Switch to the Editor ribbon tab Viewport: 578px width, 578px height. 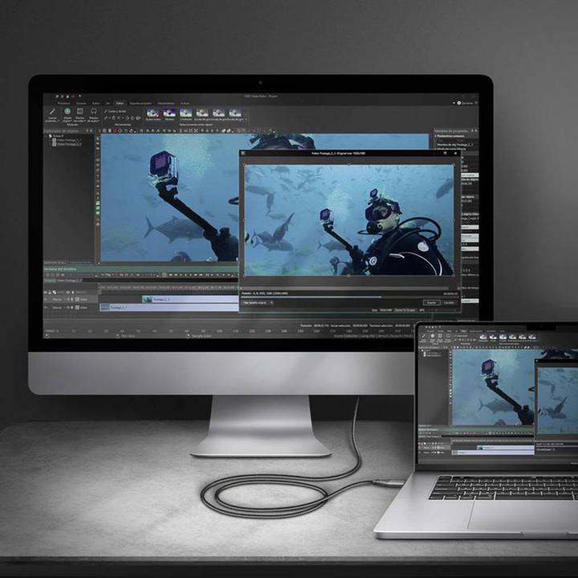point(120,103)
